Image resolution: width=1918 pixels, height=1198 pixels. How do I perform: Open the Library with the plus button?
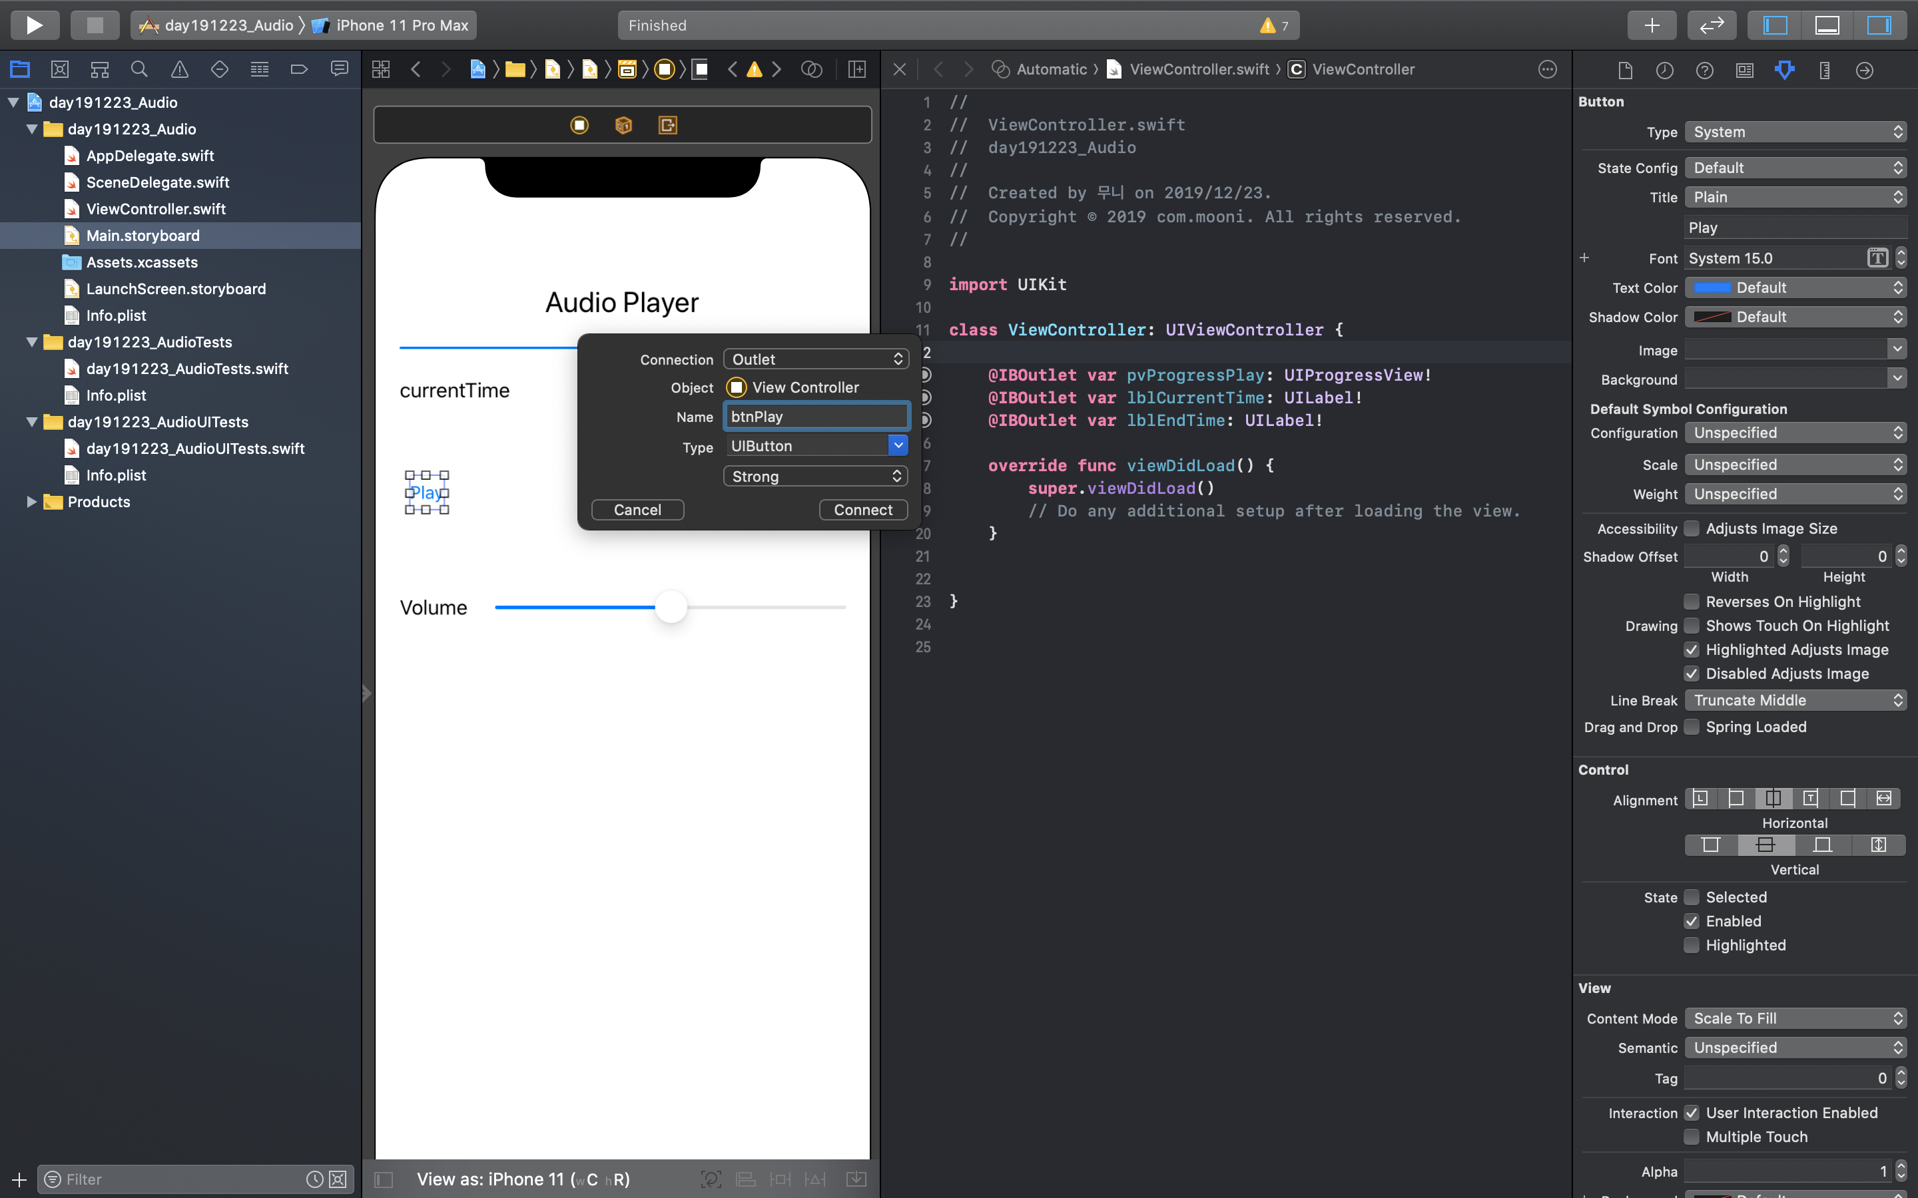coord(1652,25)
